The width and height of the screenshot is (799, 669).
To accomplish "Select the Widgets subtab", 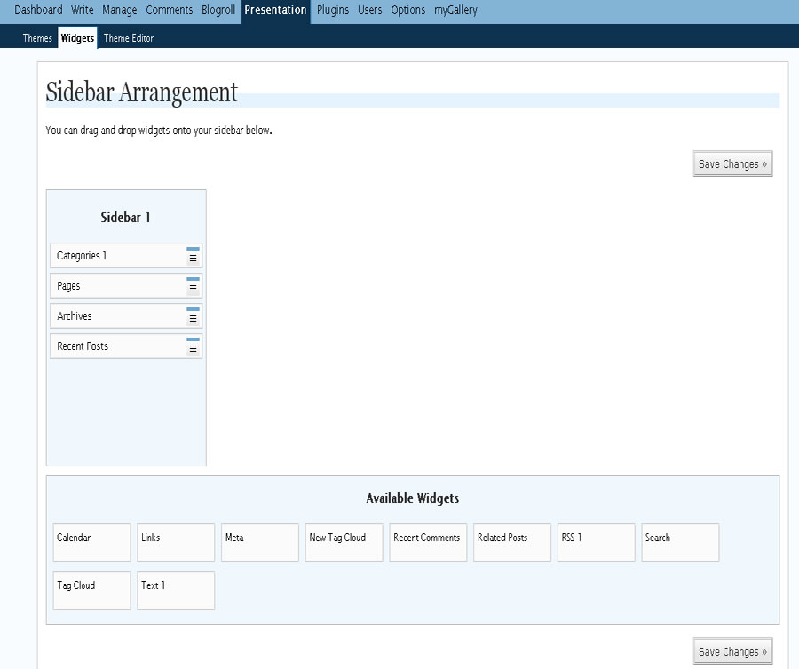I will click(77, 38).
